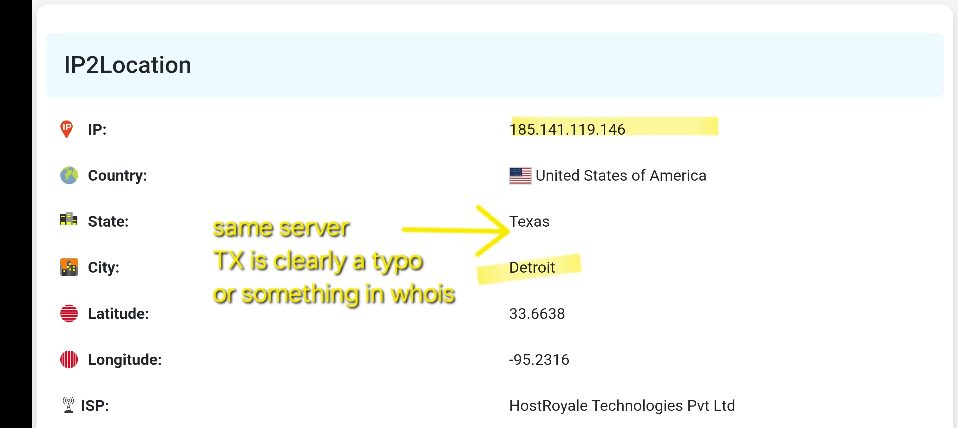The height and width of the screenshot is (428, 958).
Task: Click the red longitude globe icon
Action: 69,359
